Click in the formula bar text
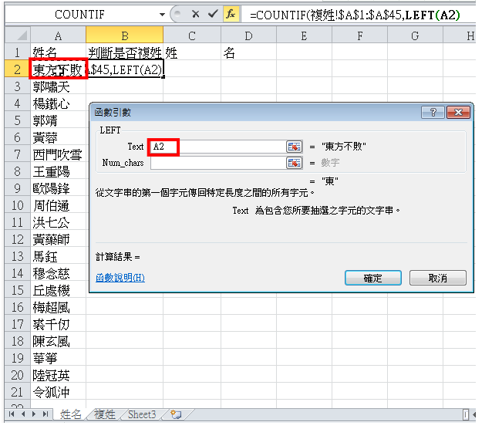 click(x=355, y=15)
